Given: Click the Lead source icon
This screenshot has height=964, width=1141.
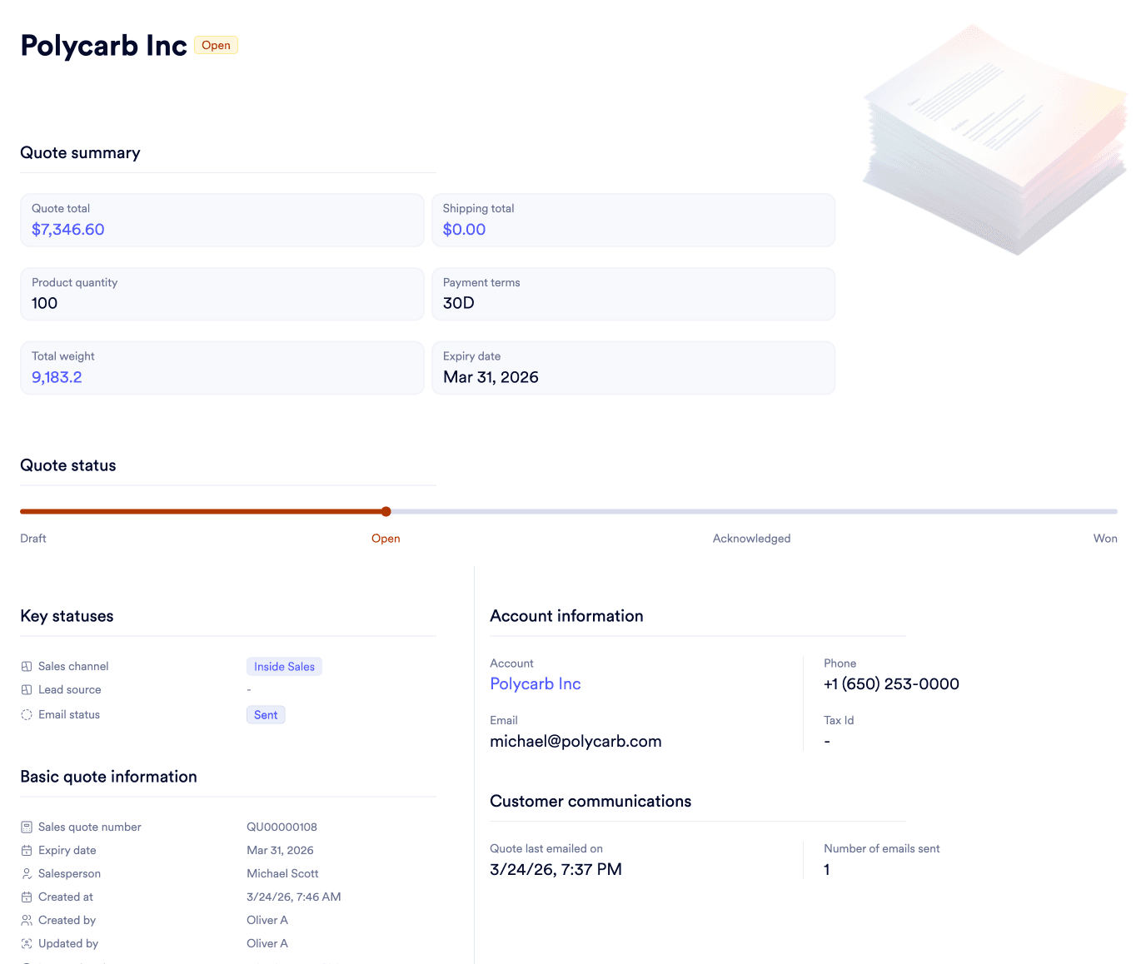Looking at the screenshot, I should [x=26, y=689].
